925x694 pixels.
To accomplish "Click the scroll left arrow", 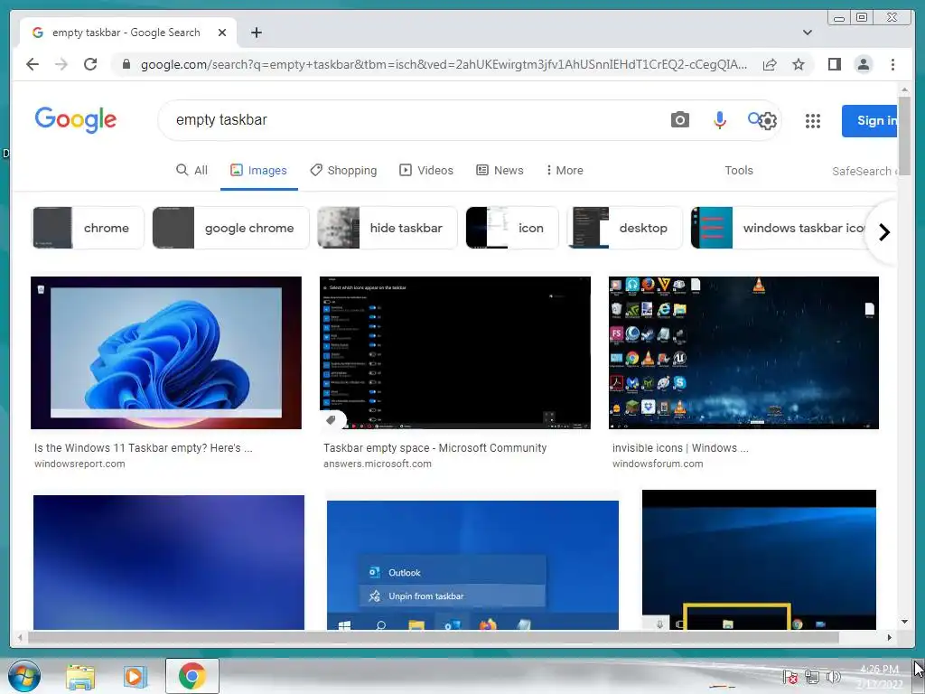I will pos(21,637).
